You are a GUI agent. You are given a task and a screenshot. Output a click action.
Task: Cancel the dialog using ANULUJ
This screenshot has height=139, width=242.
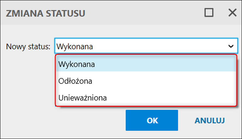pos(210,120)
